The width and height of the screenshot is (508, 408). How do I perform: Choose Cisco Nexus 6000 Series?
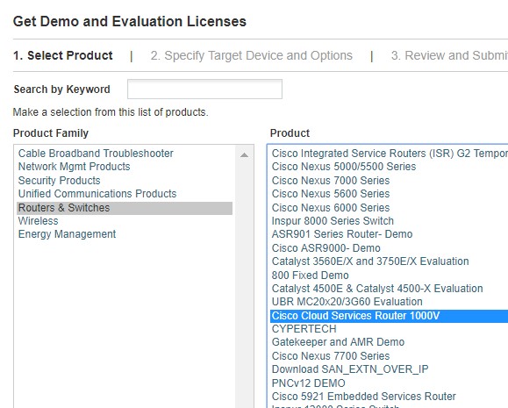331,208
